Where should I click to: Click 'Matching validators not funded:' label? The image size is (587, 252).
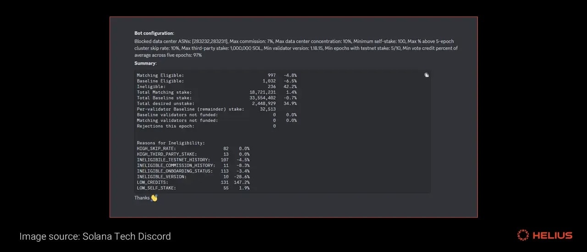(177, 121)
